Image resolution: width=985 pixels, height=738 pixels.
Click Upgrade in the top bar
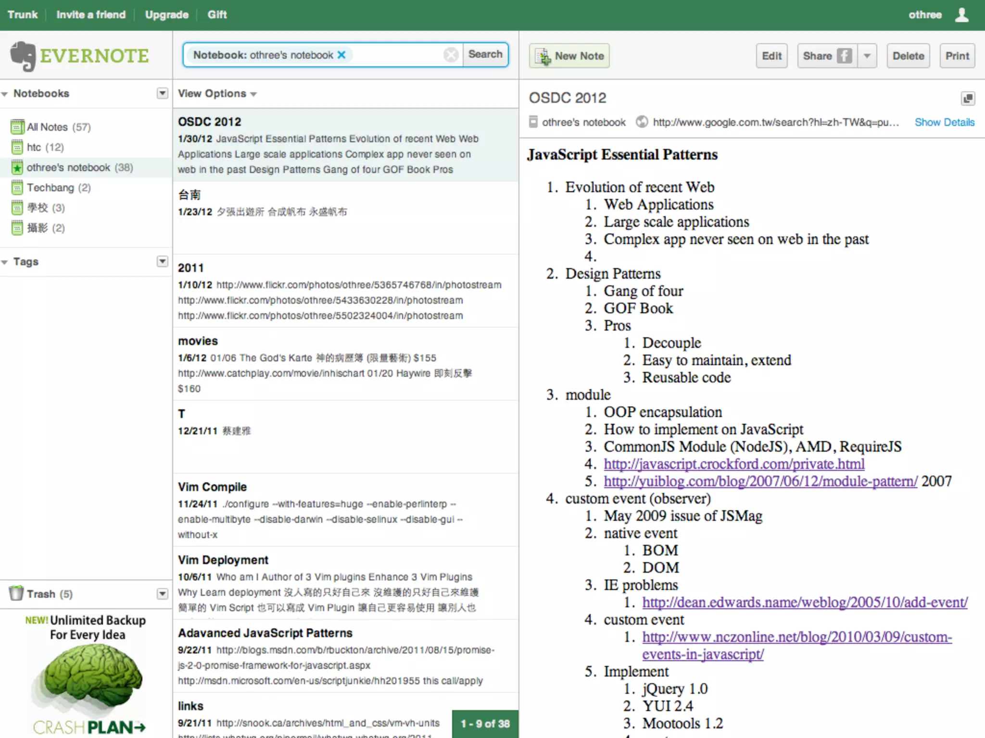click(166, 15)
